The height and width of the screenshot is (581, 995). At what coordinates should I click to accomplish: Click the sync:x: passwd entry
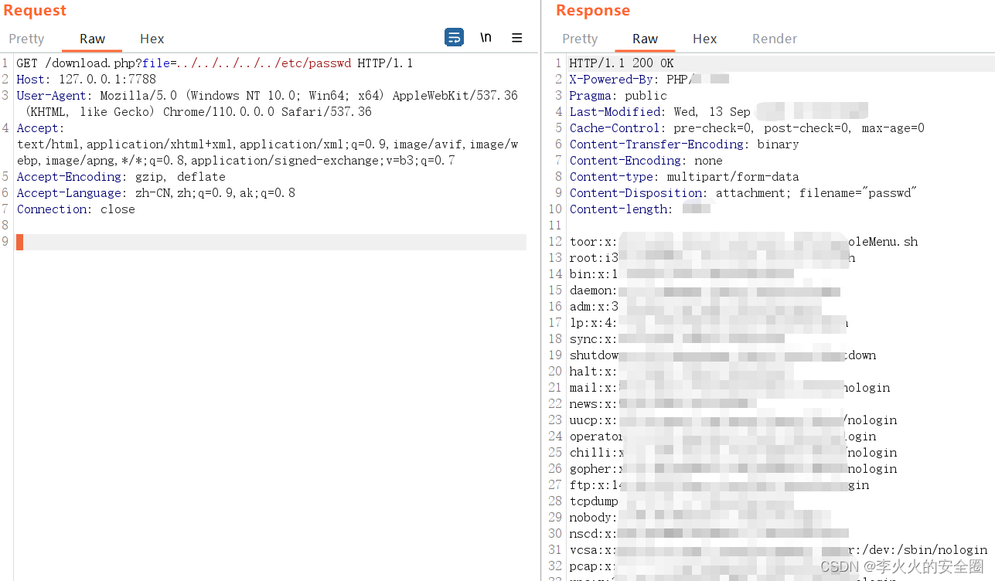(677, 339)
